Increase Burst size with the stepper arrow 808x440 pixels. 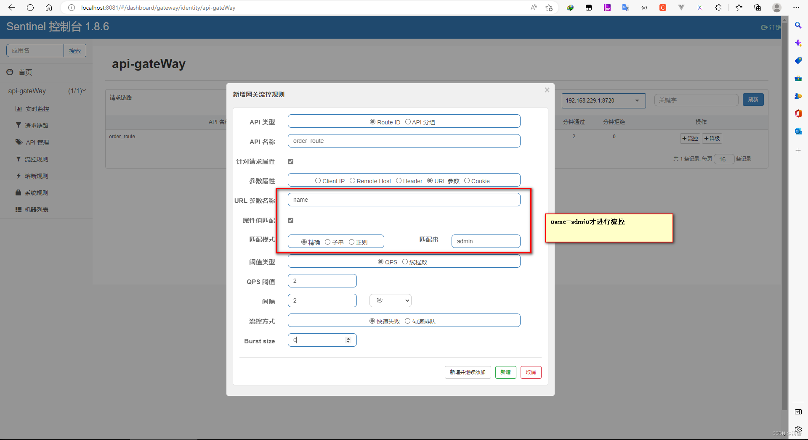(x=348, y=338)
